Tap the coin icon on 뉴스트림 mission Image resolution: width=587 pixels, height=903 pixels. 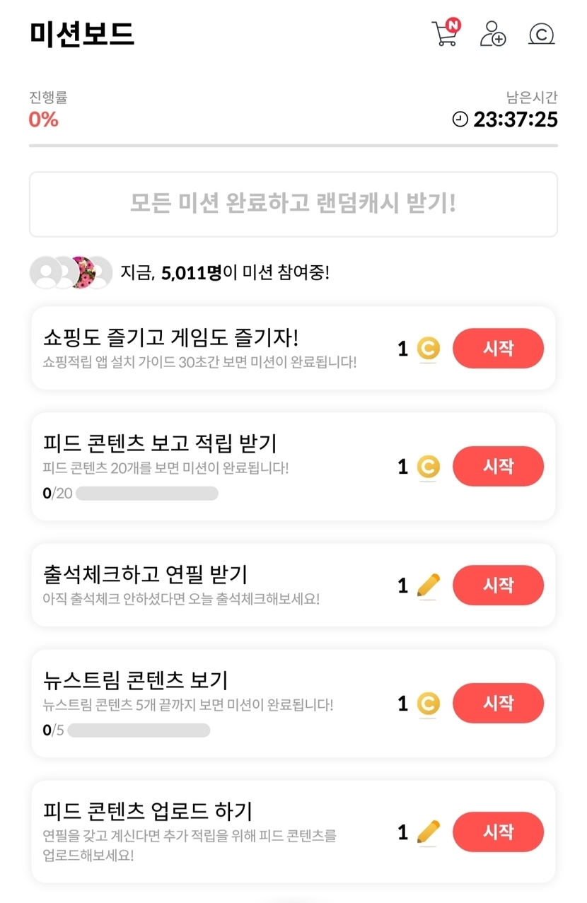[428, 704]
